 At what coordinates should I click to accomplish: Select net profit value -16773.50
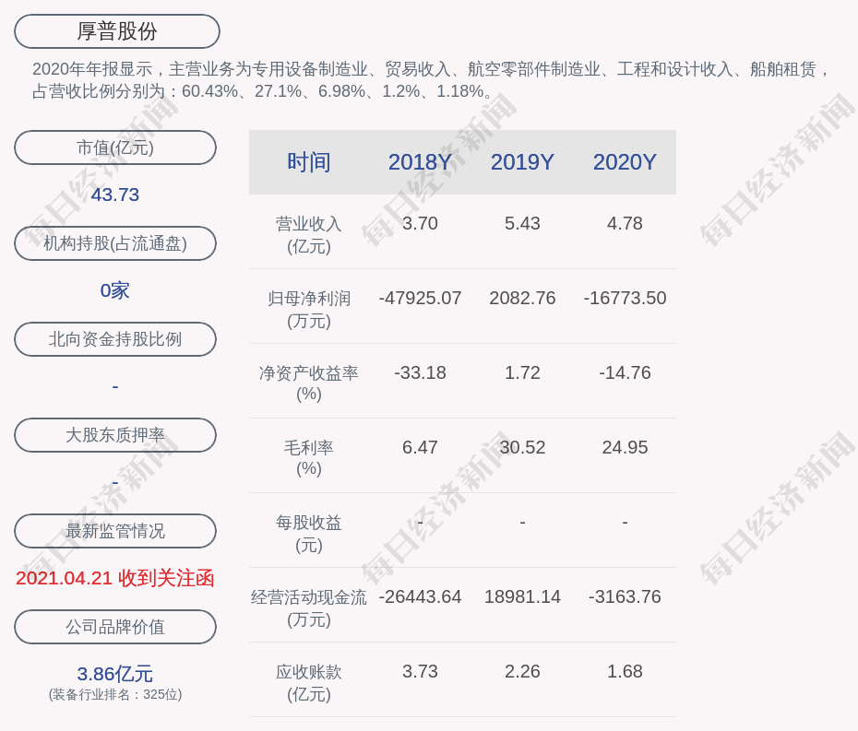coord(625,298)
